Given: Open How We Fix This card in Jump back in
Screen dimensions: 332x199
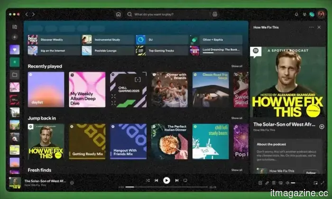Looking at the screenshot, I should click(46, 142).
